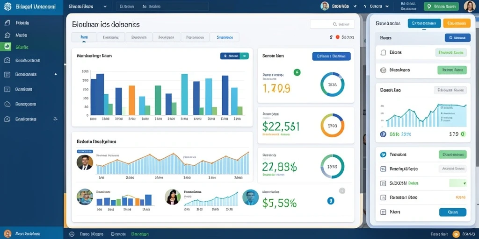The height and width of the screenshot is (239, 479).
Task: Click the square icon in the right panel's third list row
Action: point(383,183)
